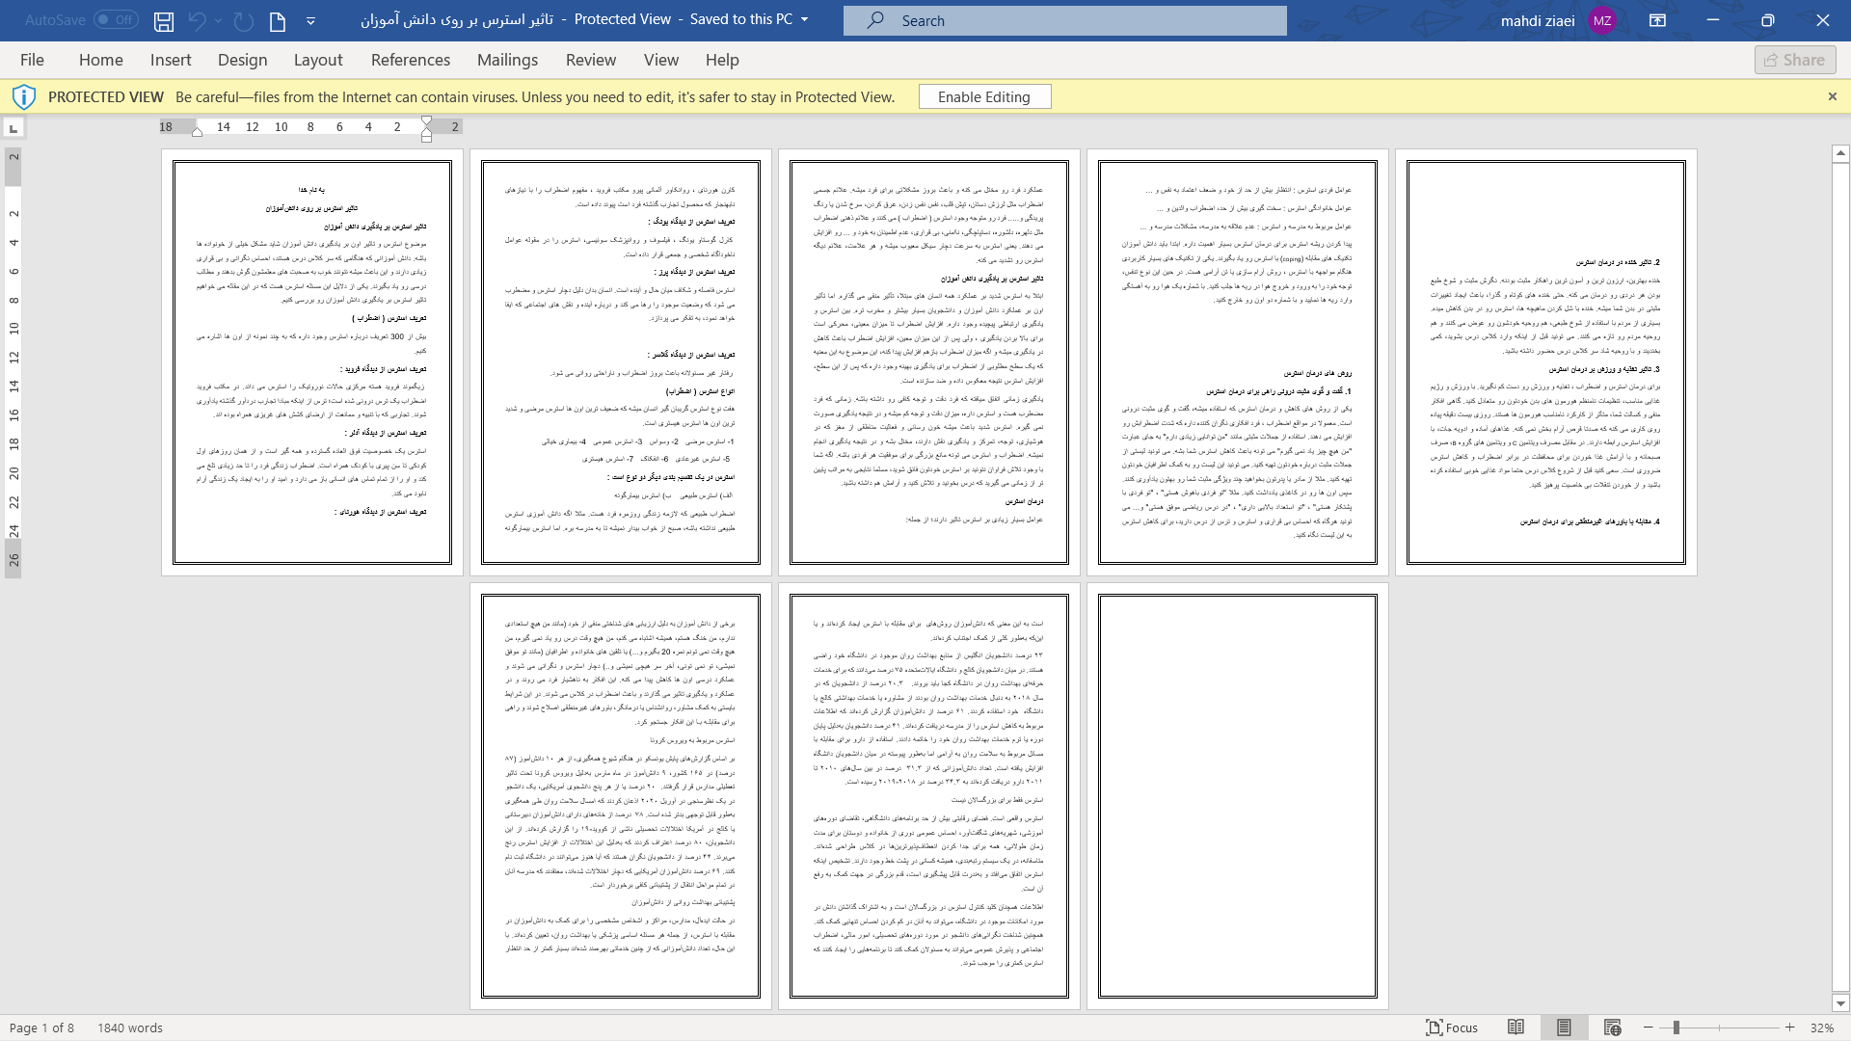Click the Save icon in the toolbar
1851x1041 pixels.
[x=164, y=20]
